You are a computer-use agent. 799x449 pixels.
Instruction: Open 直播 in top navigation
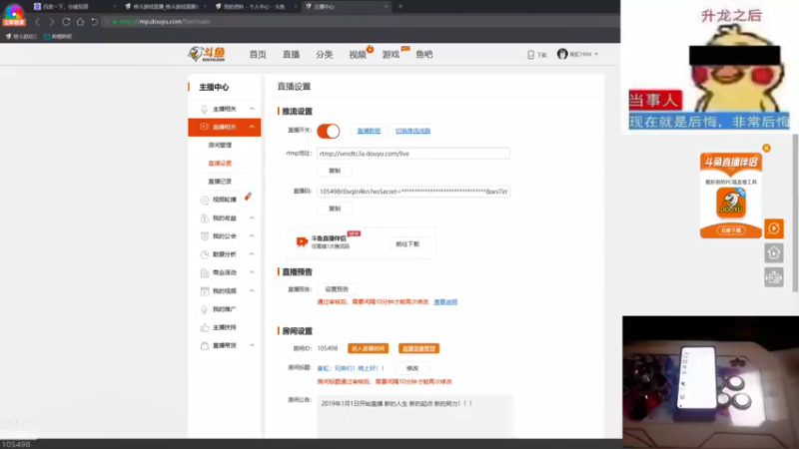(x=291, y=55)
